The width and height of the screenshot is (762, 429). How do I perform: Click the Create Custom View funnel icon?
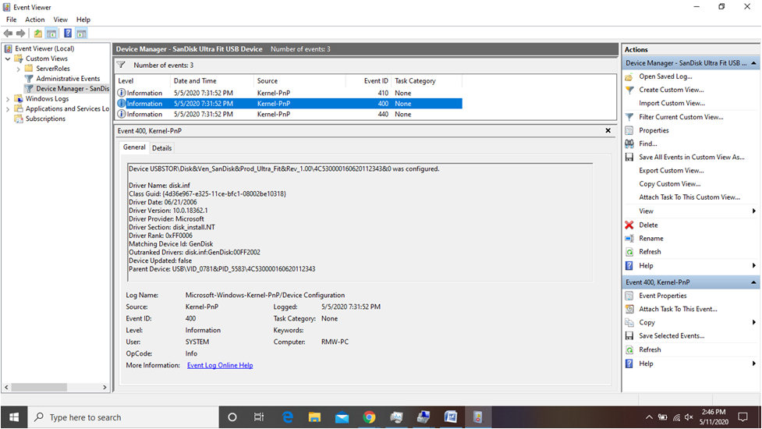[629, 90]
